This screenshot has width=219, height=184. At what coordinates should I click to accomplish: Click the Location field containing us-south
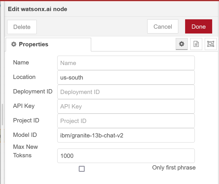point(126,77)
